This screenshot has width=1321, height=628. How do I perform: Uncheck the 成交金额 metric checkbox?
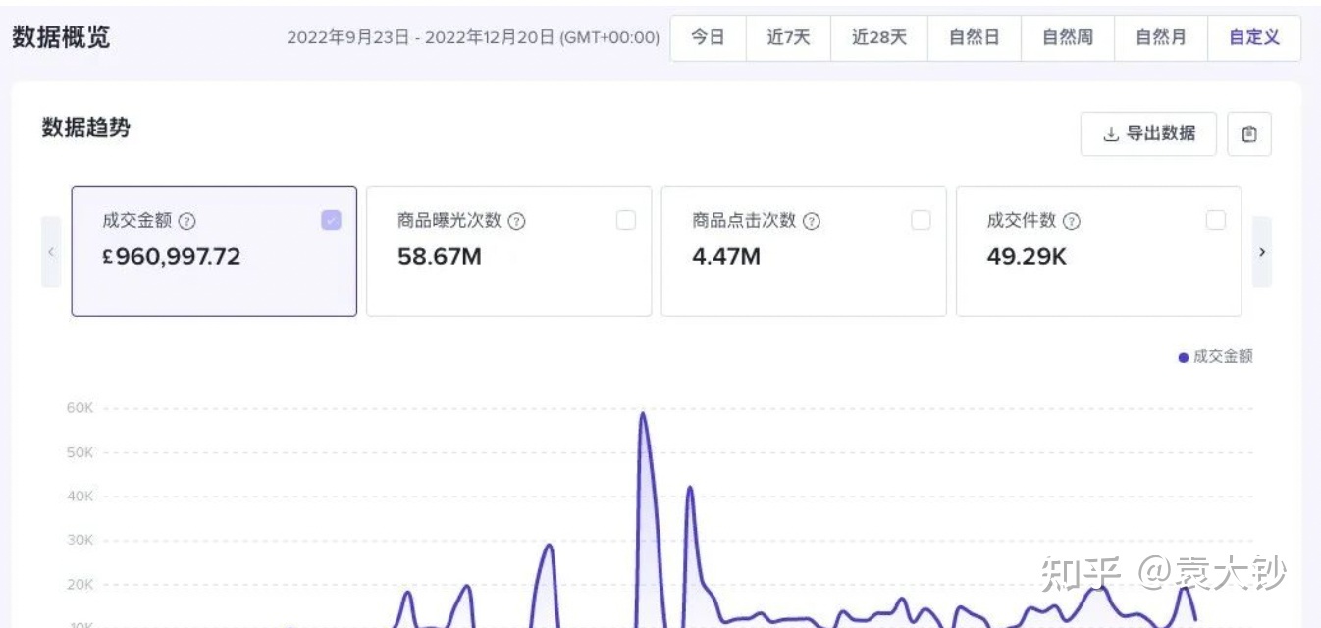332,220
